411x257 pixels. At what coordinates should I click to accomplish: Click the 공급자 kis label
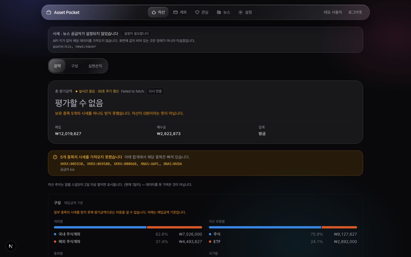pyautogui.click(x=67, y=170)
